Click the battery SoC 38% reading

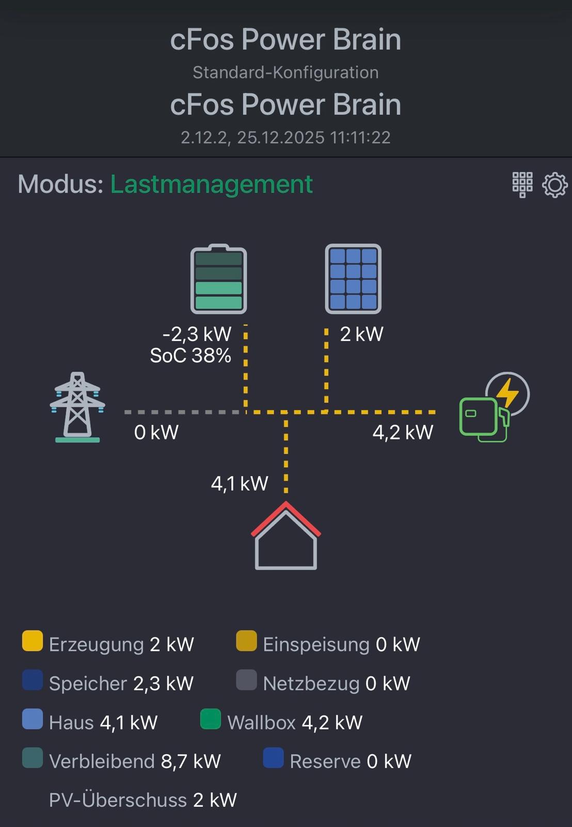190,356
